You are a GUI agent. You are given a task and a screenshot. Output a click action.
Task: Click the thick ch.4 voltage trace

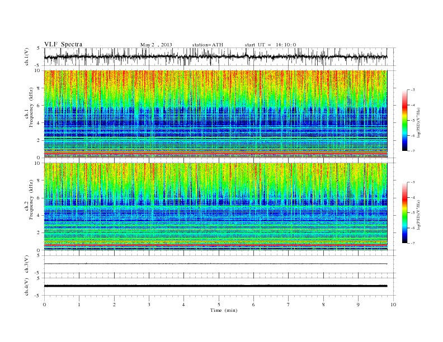[x=215, y=286]
